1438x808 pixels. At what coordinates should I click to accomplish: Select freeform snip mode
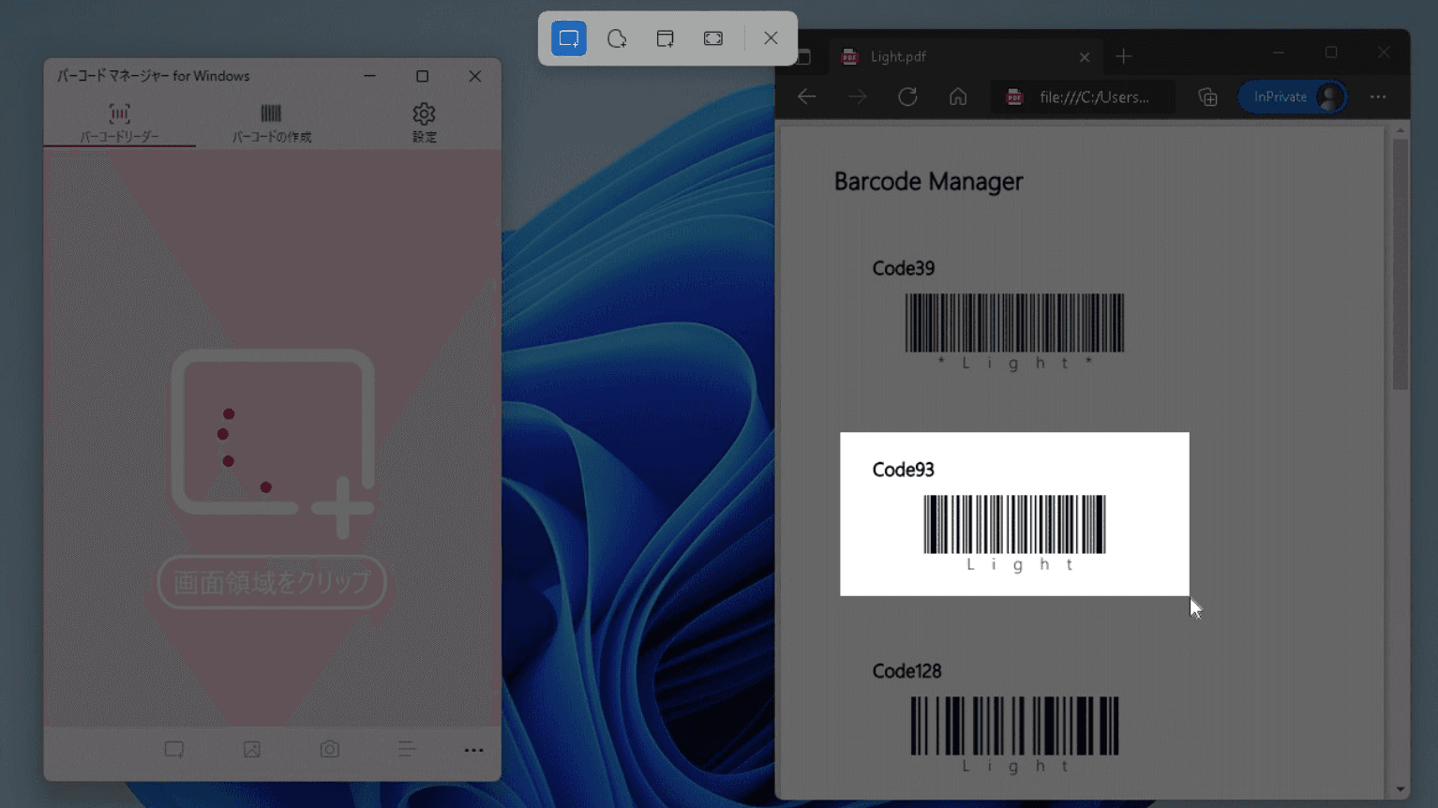click(x=617, y=38)
